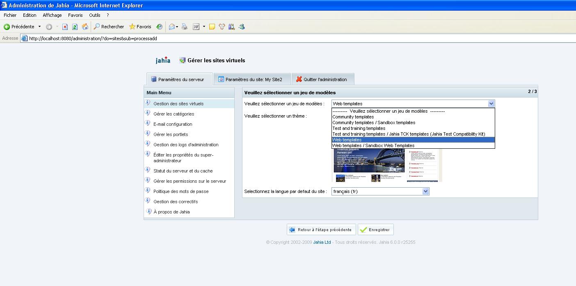
Task: Click the Research books icon in toolbar
Action: [x=232, y=27]
